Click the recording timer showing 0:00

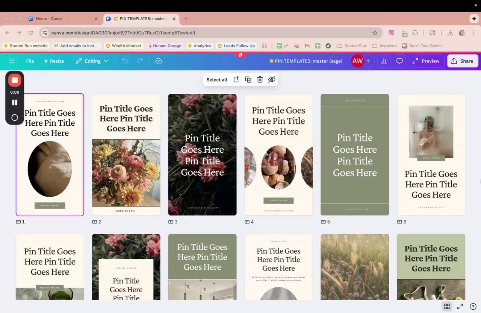pos(15,92)
